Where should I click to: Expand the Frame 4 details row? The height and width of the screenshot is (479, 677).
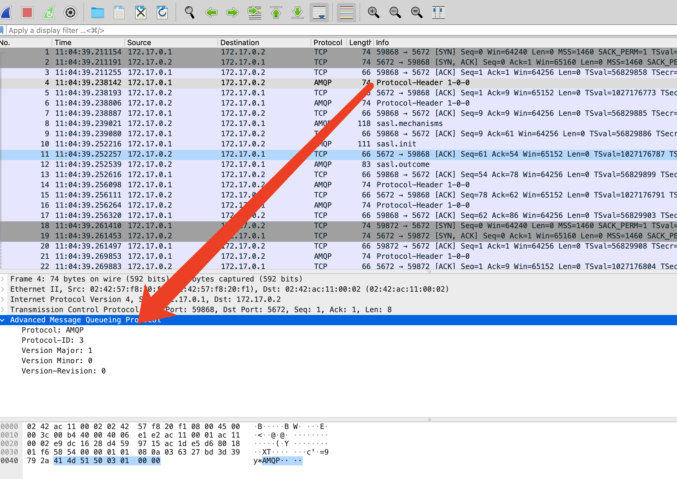pos(3,279)
